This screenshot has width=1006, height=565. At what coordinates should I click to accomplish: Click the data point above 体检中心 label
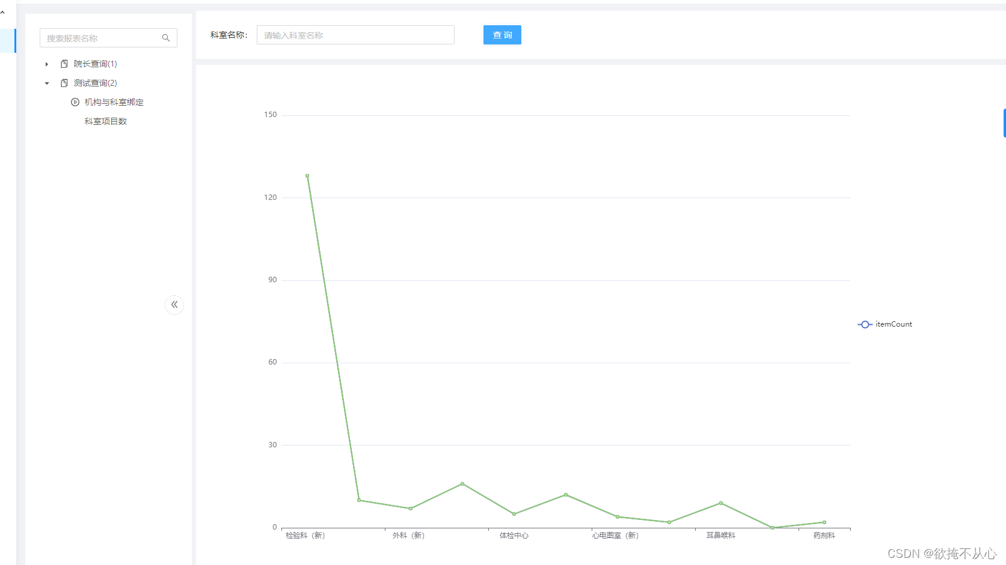514,514
